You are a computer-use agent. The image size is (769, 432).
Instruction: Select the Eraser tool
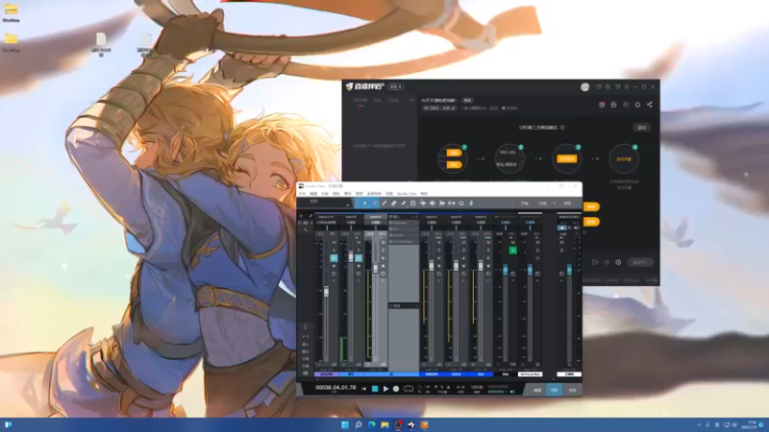click(x=394, y=204)
